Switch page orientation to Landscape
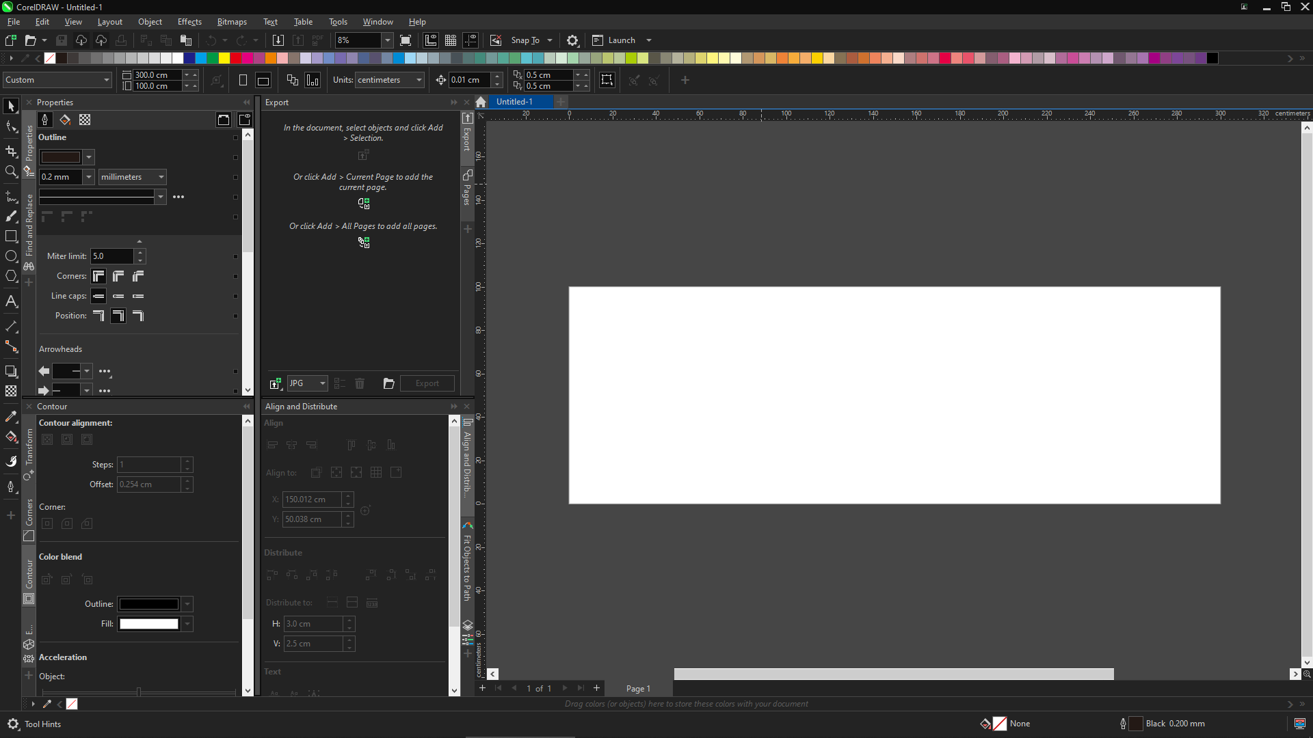Viewport: 1313px width, 738px height. pyautogui.click(x=263, y=80)
